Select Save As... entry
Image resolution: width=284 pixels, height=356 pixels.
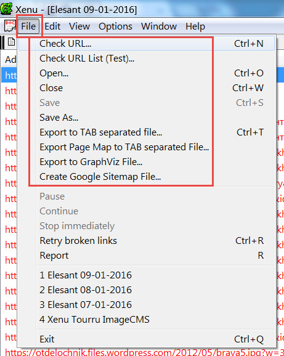click(x=147, y=118)
